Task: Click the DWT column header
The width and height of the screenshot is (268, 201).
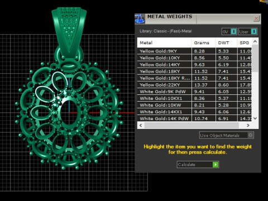Action: tap(226, 43)
